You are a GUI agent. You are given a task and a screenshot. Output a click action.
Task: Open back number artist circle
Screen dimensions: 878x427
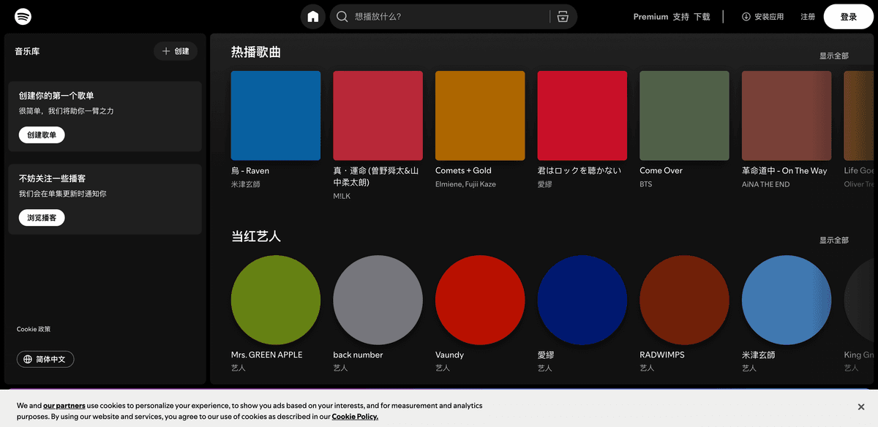(378, 300)
